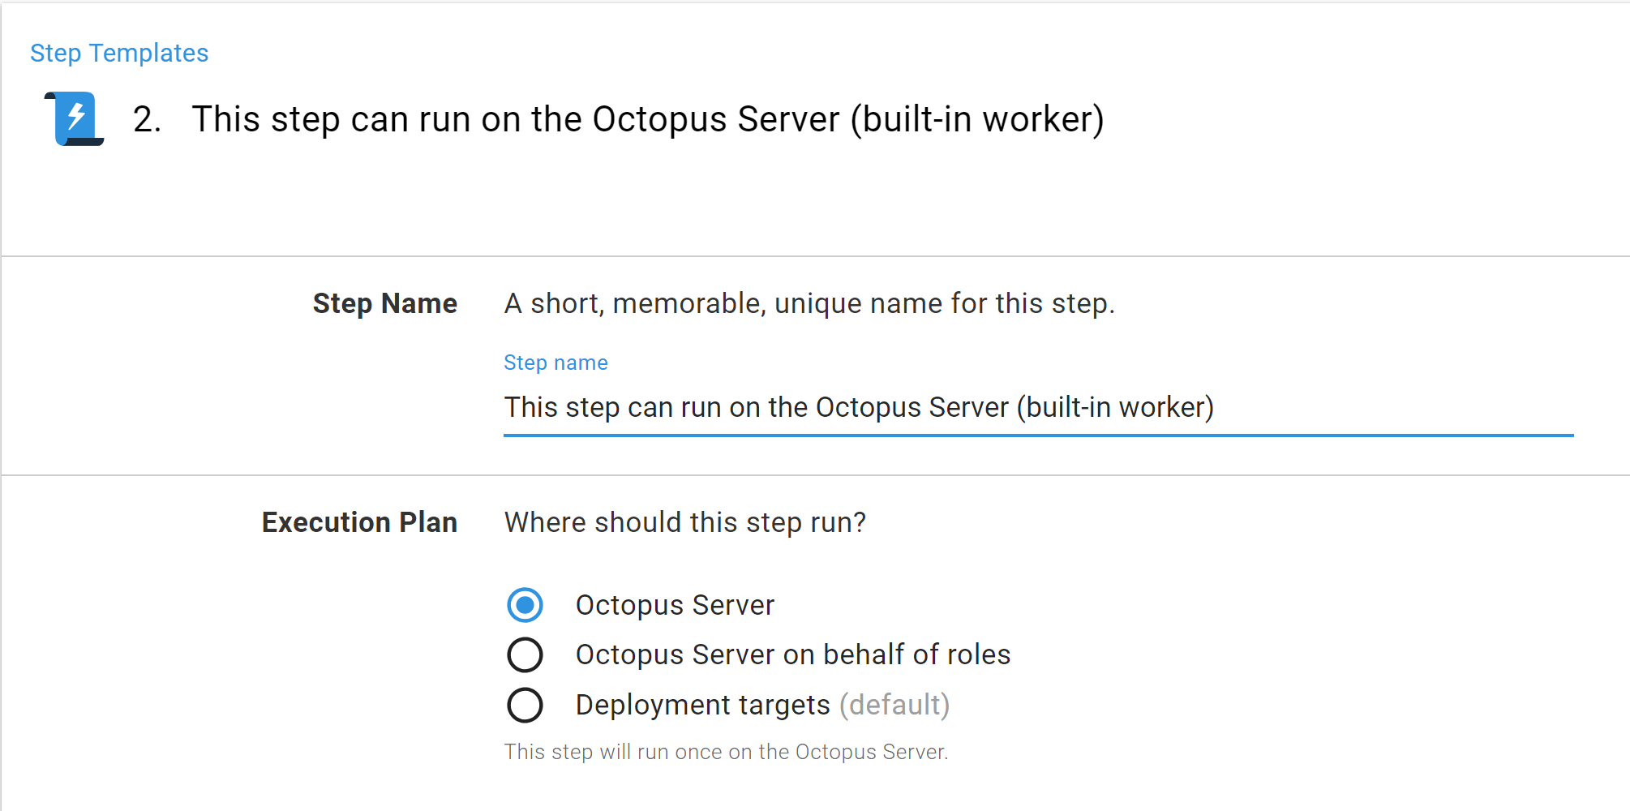
Task: Click the Octopus Server option label text
Action: coord(675,604)
